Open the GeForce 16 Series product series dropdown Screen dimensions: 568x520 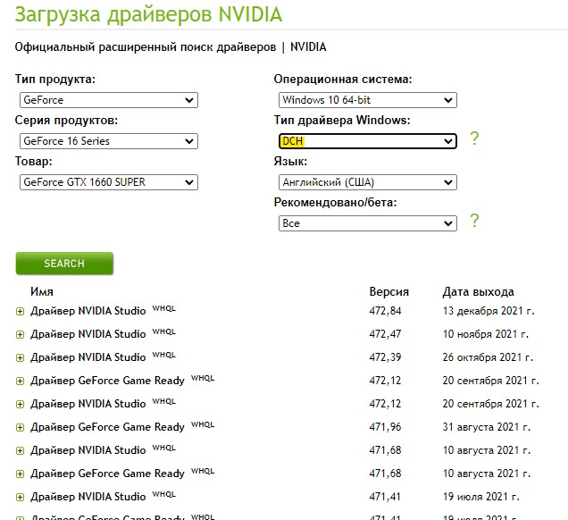[x=109, y=141]
